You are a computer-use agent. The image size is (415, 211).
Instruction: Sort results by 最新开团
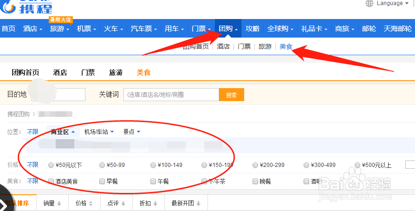[x=186, y=203]
